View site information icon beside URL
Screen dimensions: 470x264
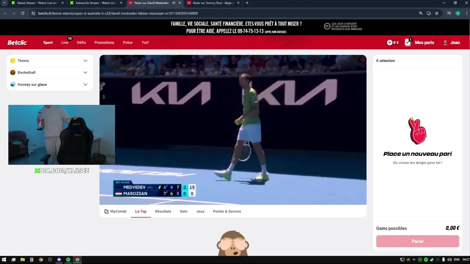tap(33, 13)
